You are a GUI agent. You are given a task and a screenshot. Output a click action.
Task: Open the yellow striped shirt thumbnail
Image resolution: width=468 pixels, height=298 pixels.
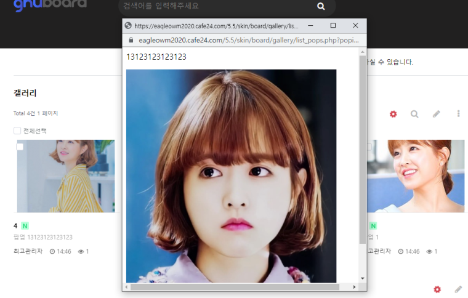click(x=66, y=176)
